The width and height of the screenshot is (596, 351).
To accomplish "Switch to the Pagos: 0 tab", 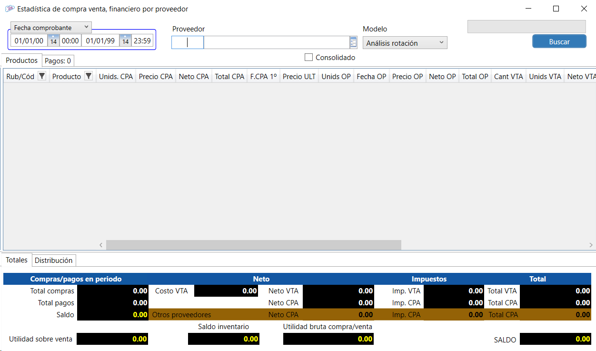I will (x=58, y=61).
